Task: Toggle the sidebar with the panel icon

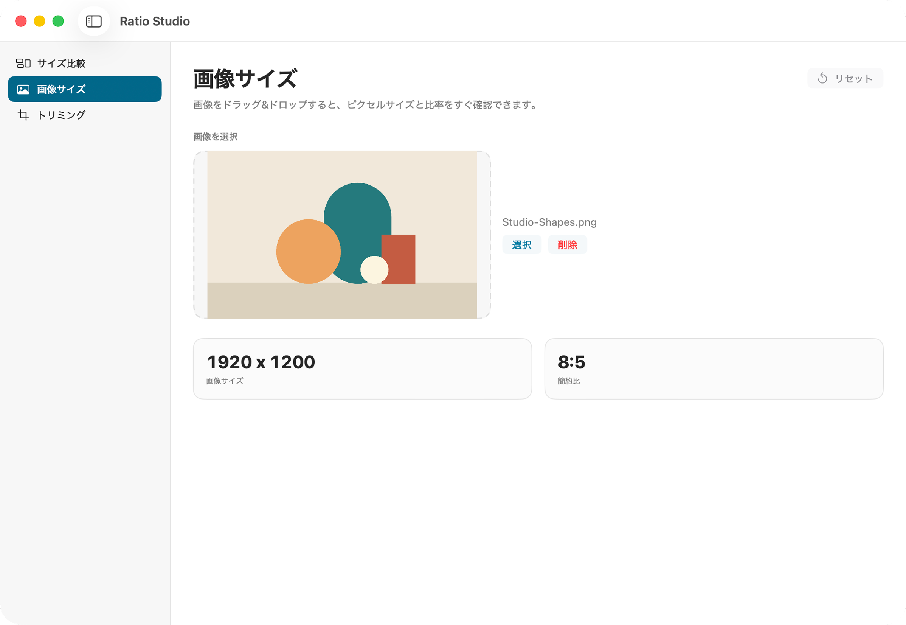Action: [x=94, y=21]
